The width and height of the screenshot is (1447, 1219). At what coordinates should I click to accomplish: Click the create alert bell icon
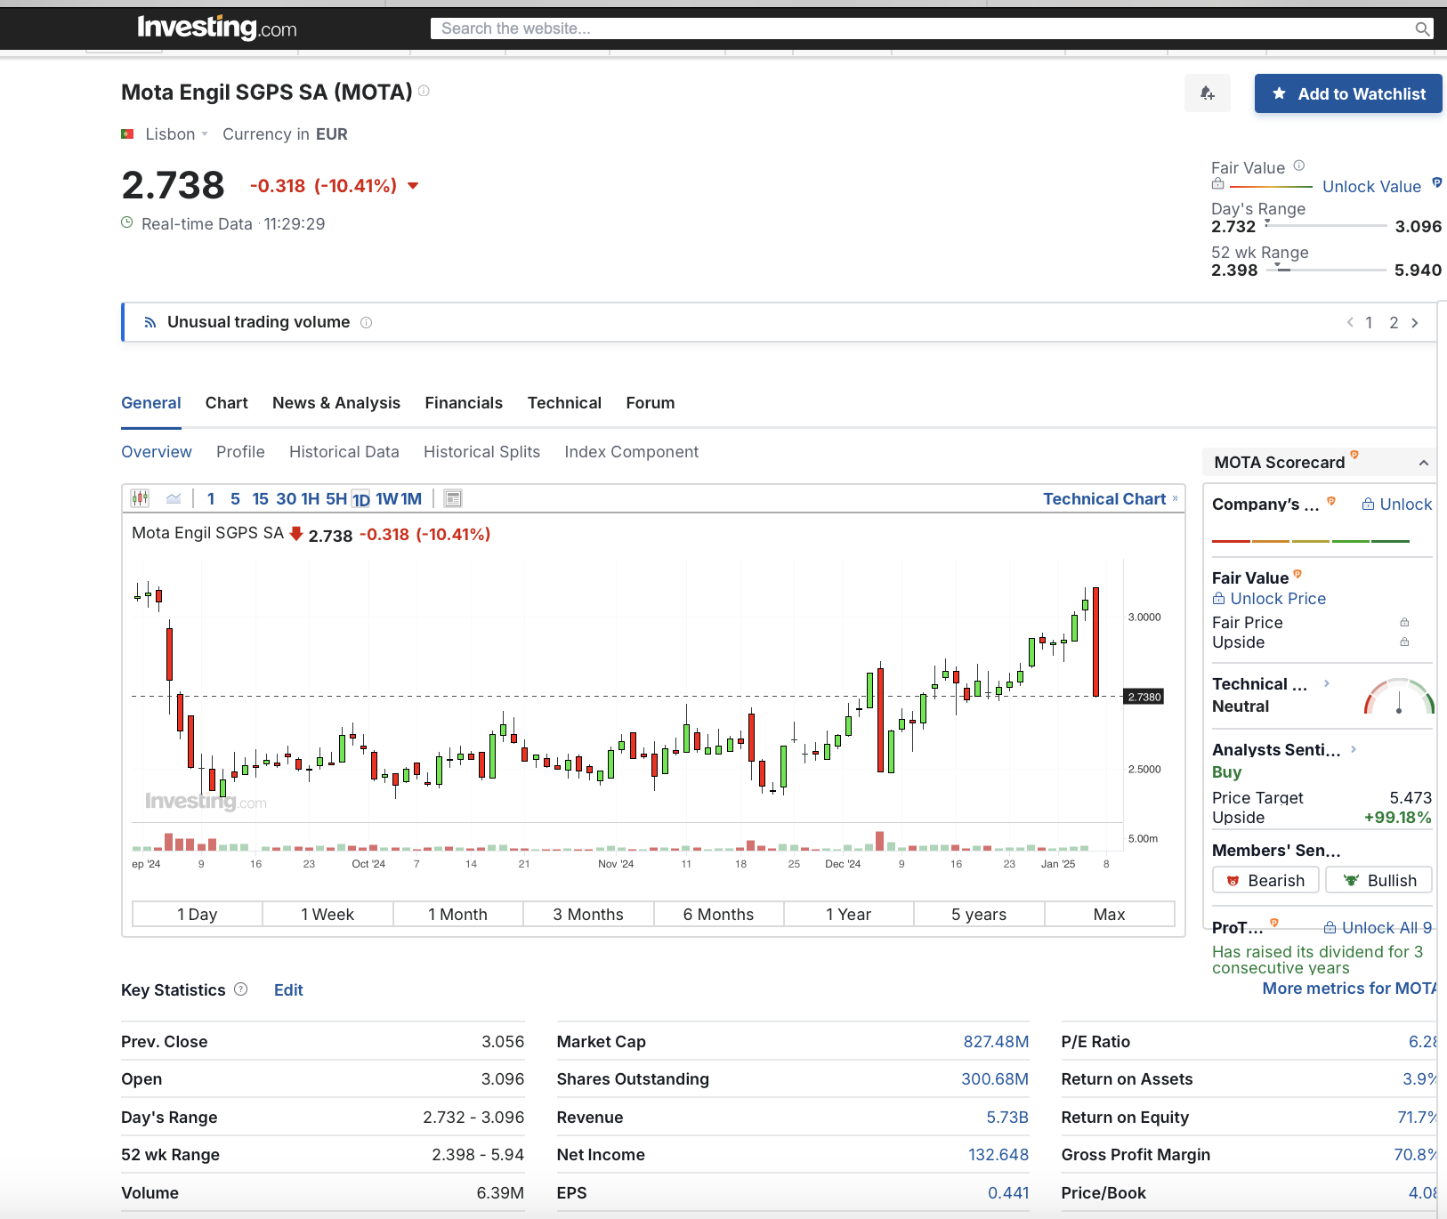pos(1208,93)
